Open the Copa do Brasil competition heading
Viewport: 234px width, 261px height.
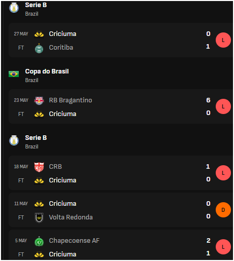[x=47, y=71]
